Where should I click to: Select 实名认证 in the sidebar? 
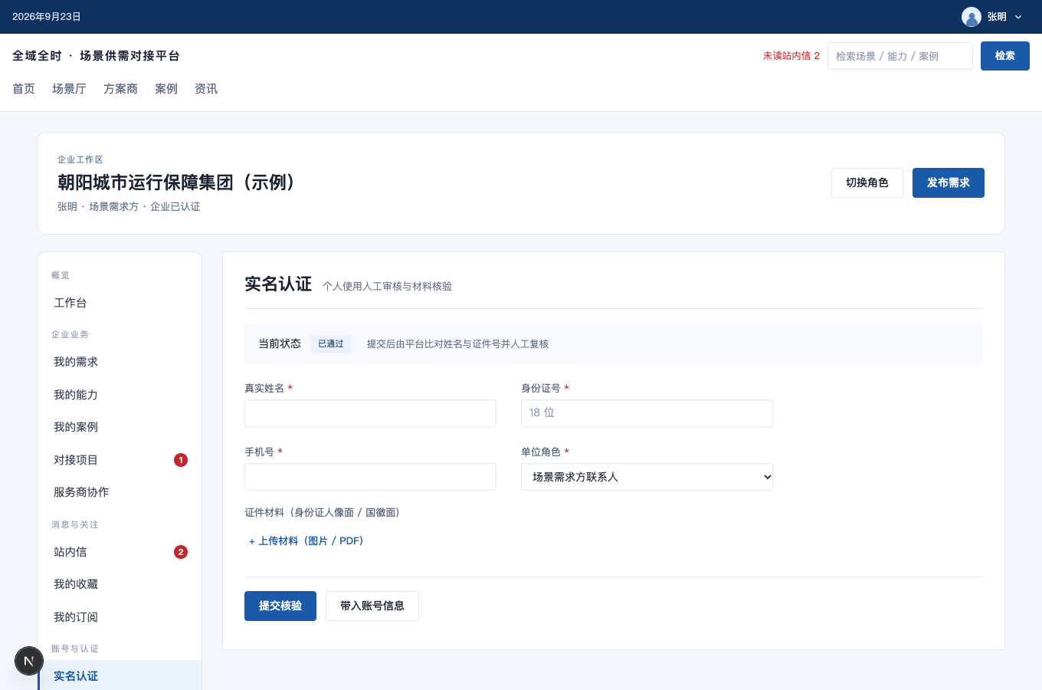click(x=120, y=676)
